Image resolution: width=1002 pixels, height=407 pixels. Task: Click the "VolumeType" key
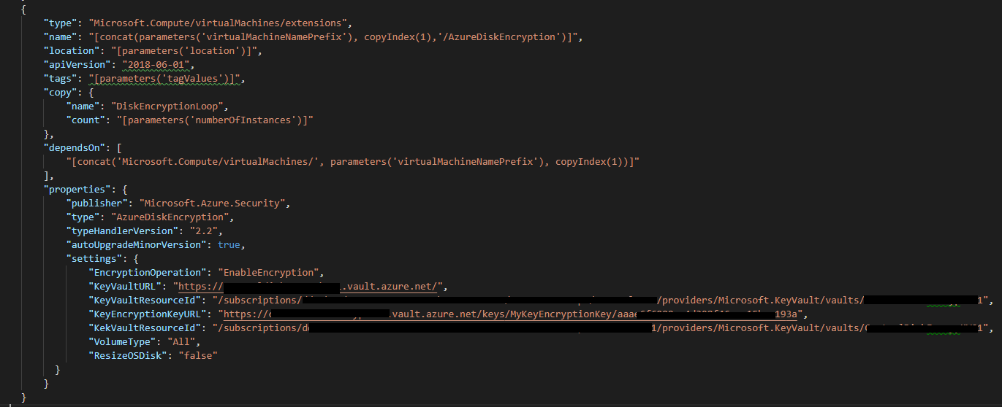coord(121,342)
